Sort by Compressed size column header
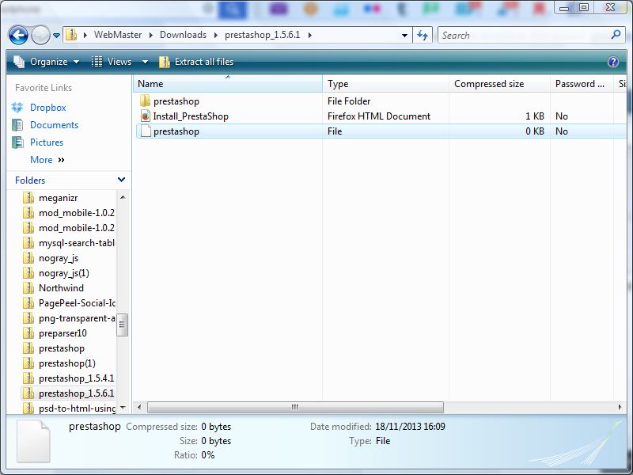This screenshot has width=633, height=475. click(x=499, y=84)
